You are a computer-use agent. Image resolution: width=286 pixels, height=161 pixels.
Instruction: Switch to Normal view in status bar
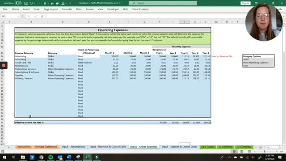(x=234, y=152)
